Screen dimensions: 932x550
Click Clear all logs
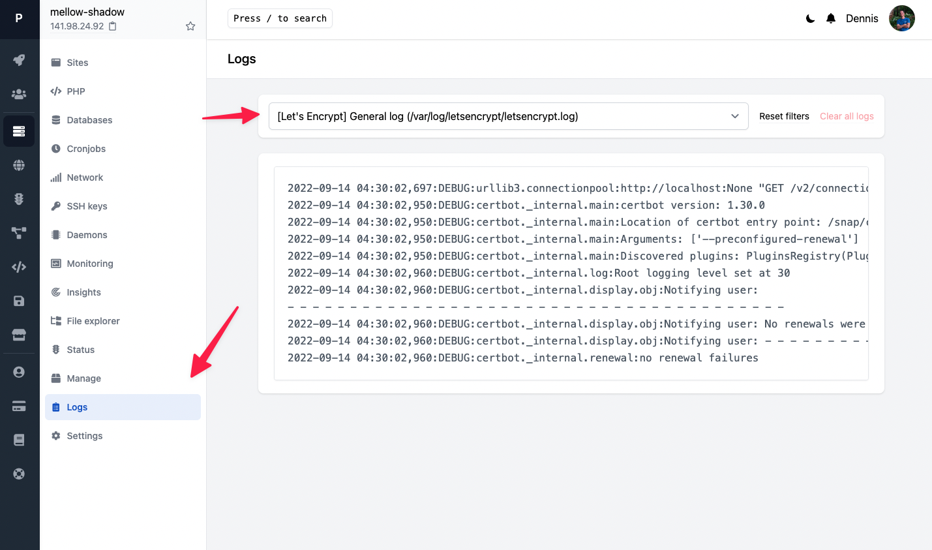847,116
